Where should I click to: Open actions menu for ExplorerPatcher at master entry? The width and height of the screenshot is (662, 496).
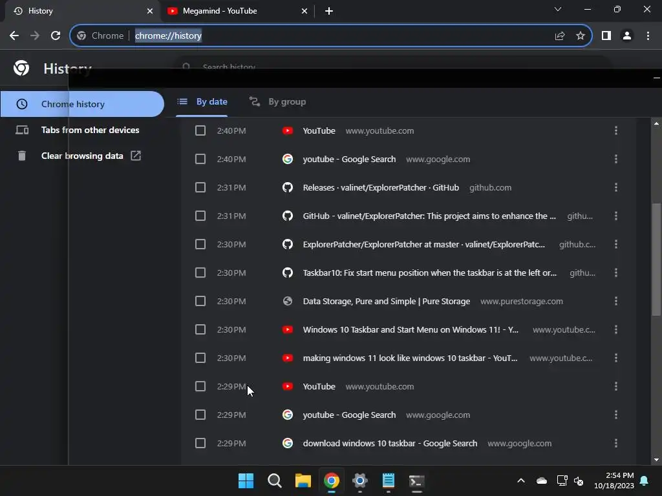(x=616, y=244)
